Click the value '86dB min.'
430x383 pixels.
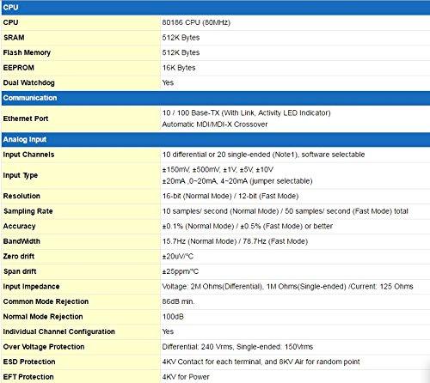(x=178, y=301)
